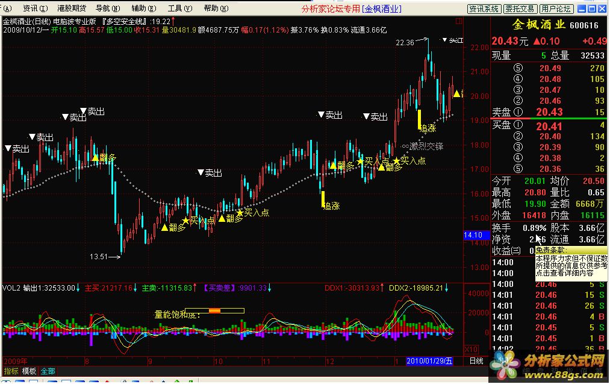Click buy level ② price 20.40
610x384 pixels.
tap(550, 136)
